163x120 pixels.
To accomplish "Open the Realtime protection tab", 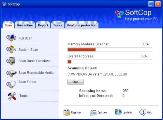I will click(82, 25).
